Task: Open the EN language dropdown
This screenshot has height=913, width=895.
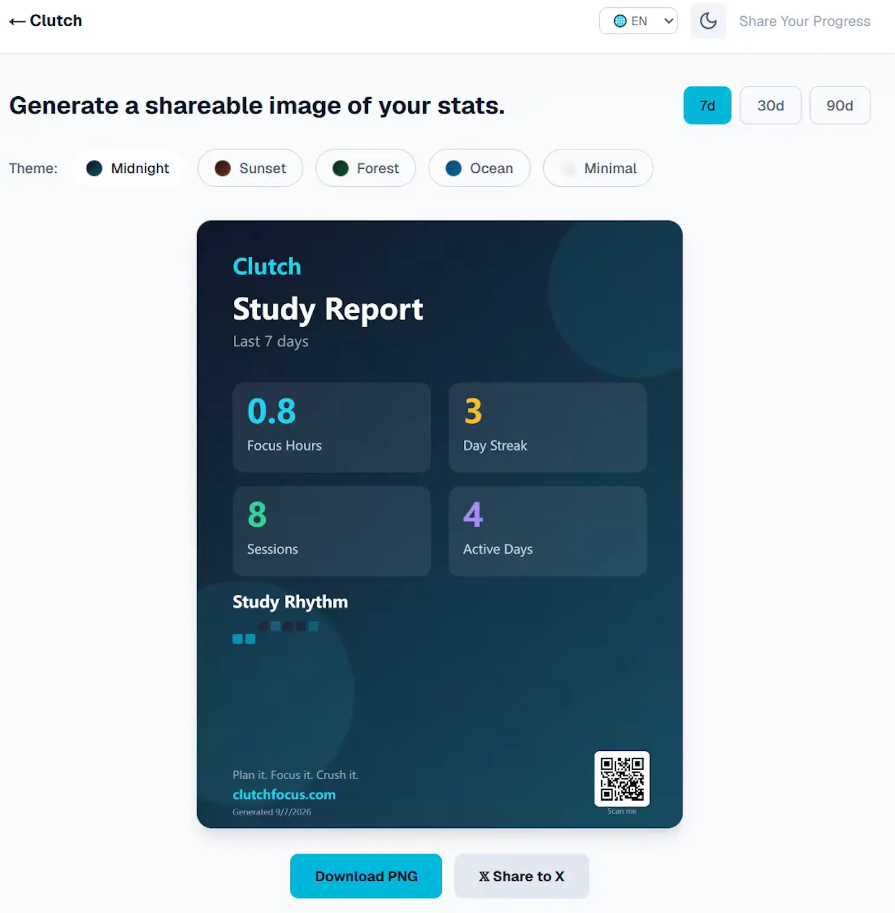Action: tap(638, 21)
